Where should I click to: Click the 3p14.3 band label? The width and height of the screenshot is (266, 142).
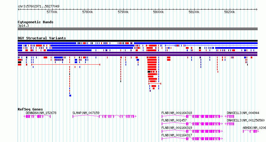pyautogui.click(x=23, y=26)
